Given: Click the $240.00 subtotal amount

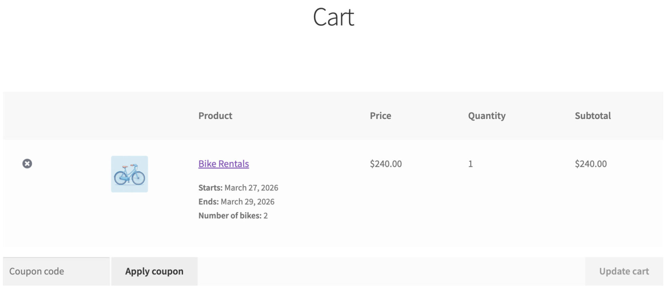Looking at the screenshot, I should point(591,163).
